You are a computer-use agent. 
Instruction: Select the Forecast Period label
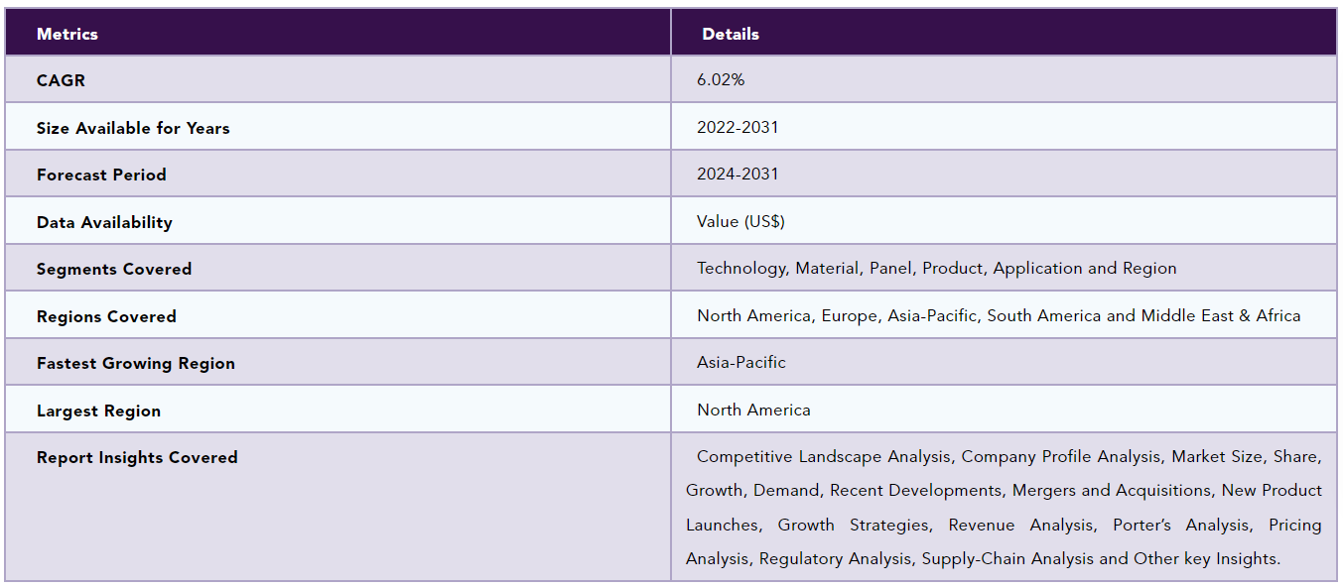(101, 175)
